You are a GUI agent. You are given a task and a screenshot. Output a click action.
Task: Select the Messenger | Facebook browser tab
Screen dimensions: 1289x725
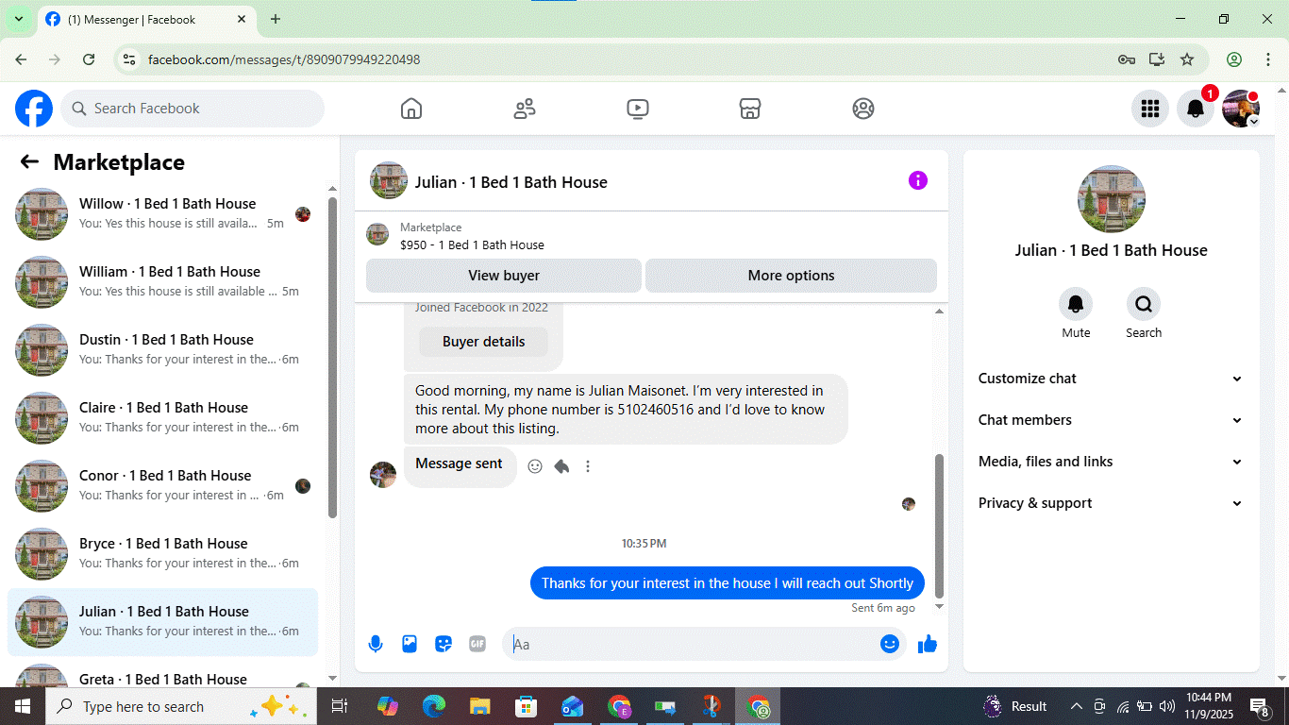[146, 19]
